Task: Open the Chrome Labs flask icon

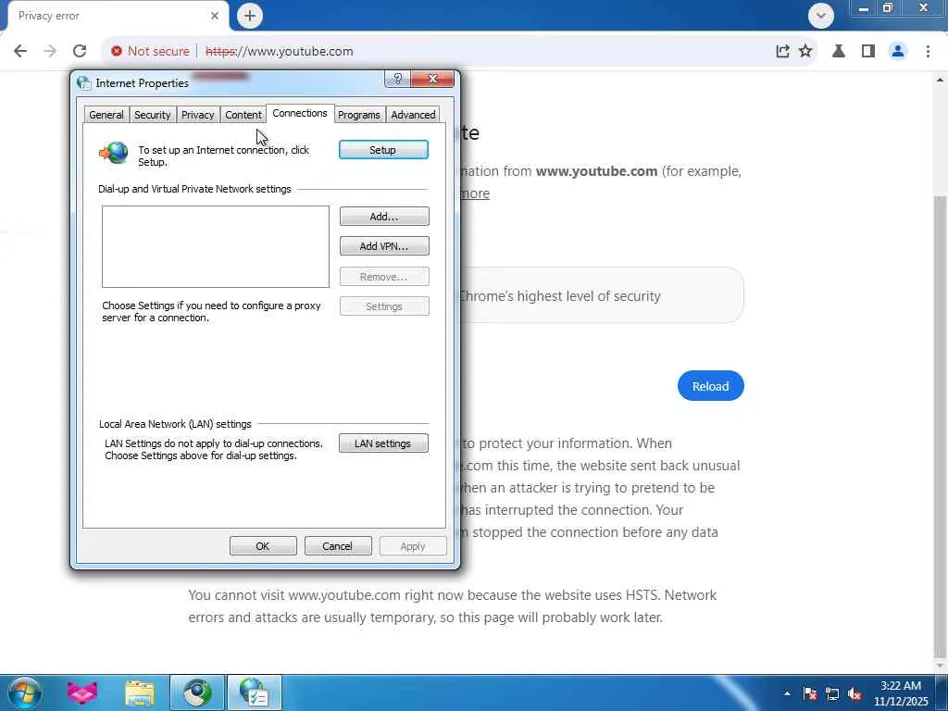Action: (838, 52)
